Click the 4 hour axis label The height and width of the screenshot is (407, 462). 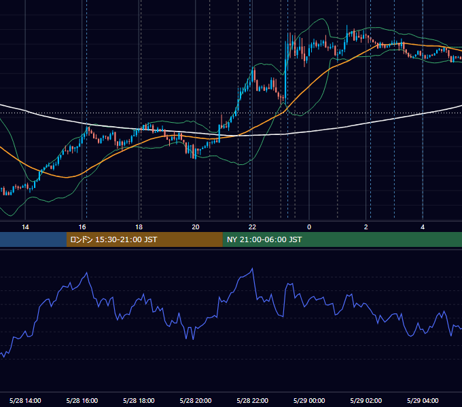[x=423, y=227]
